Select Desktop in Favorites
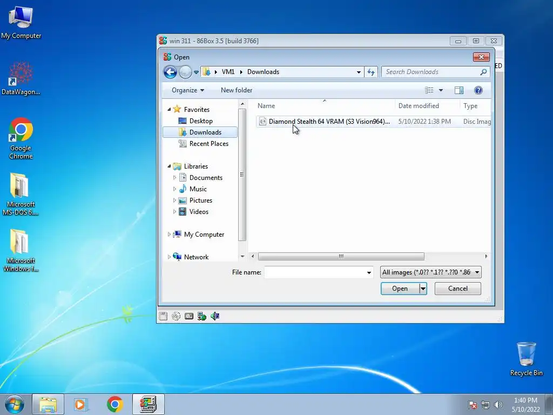The image size is (553, 415). 201,121
